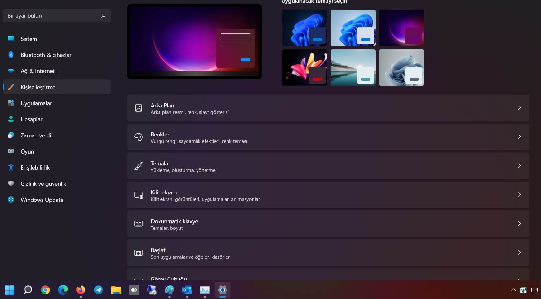Click the search magnifier icon in settings

tap(103, 15)
